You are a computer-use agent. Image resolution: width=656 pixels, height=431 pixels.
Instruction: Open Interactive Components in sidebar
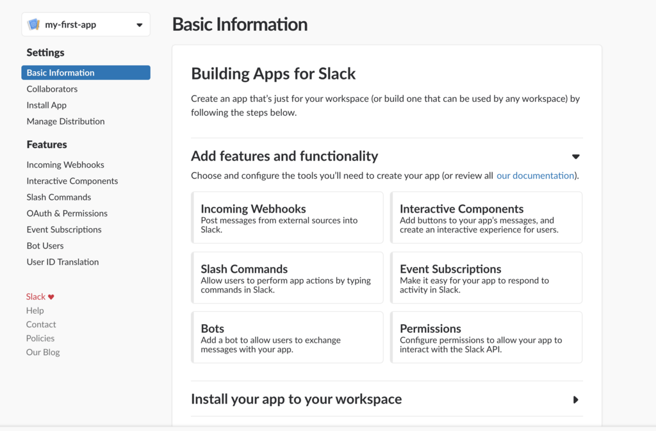(x=72, y=181)
